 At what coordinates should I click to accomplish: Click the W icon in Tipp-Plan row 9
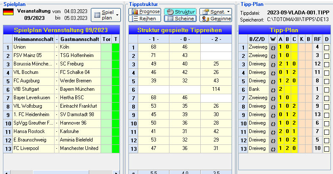click(x=273, y=115)
